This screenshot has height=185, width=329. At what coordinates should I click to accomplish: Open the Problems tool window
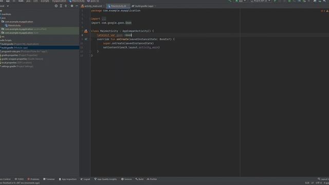33,179
